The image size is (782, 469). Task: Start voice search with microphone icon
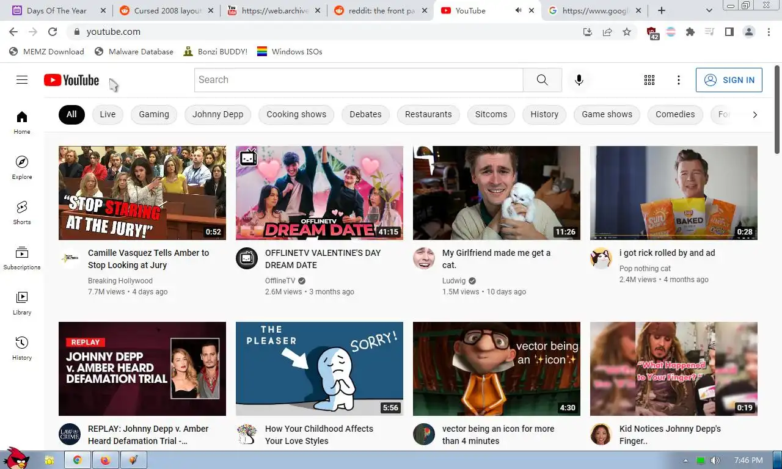point(579,80)
